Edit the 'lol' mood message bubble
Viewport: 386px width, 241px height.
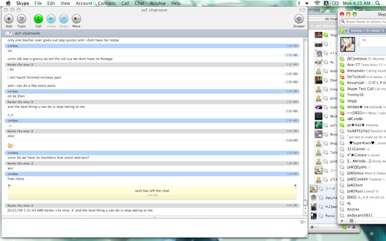coord(372,42)
